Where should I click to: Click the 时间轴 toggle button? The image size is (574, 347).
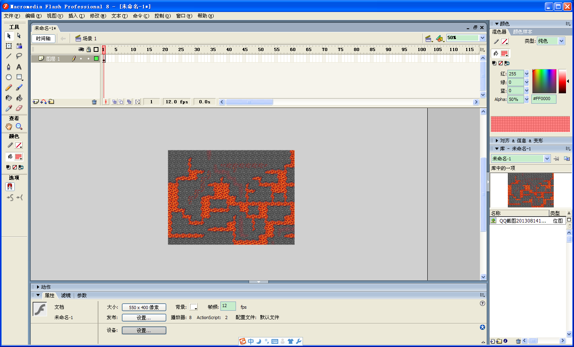[x=43, y=39]
